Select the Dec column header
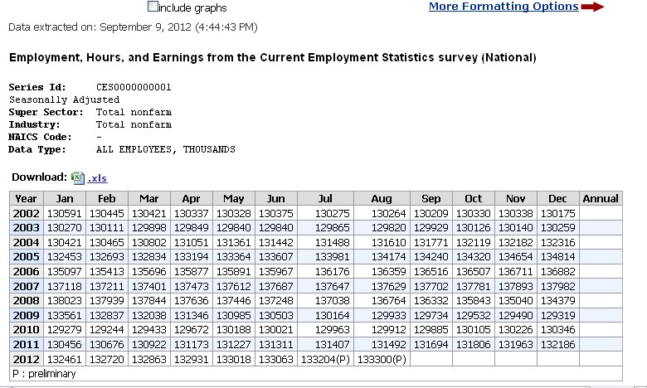This screenshot has width=647, height=388. pyautogui.click(x=557, y=199)
